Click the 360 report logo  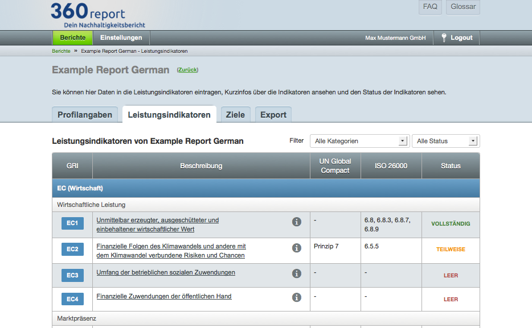pos(97,15)
